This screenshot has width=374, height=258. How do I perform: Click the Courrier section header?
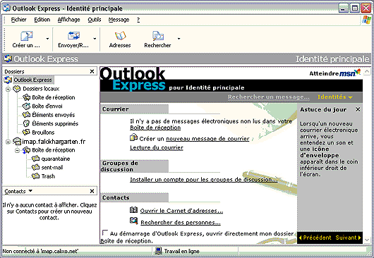point(134,109)
